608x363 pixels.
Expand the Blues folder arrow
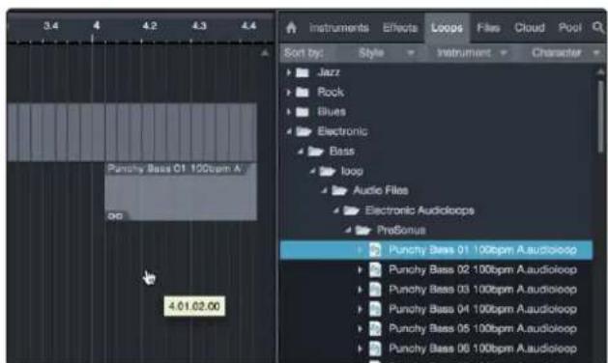288,112
